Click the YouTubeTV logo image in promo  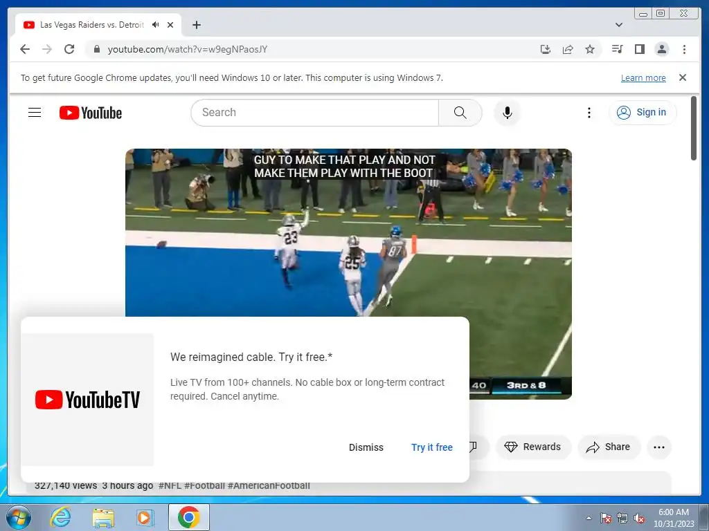tap(87, 400)
